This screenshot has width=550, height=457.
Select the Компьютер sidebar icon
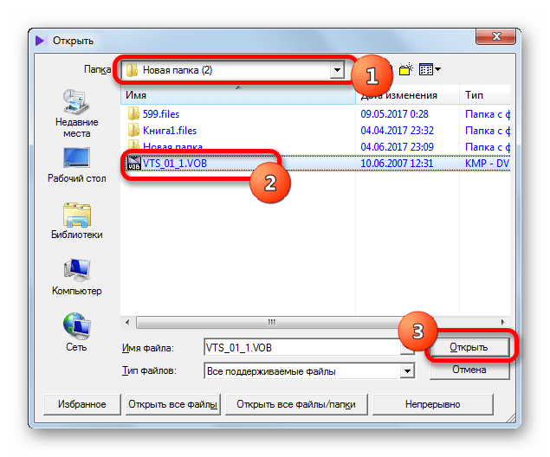(x=76, y=277)
